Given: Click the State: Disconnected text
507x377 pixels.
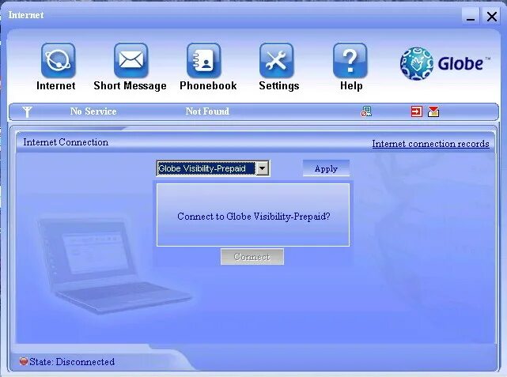Looking at the screenshot, I should (x=72, y=361).
